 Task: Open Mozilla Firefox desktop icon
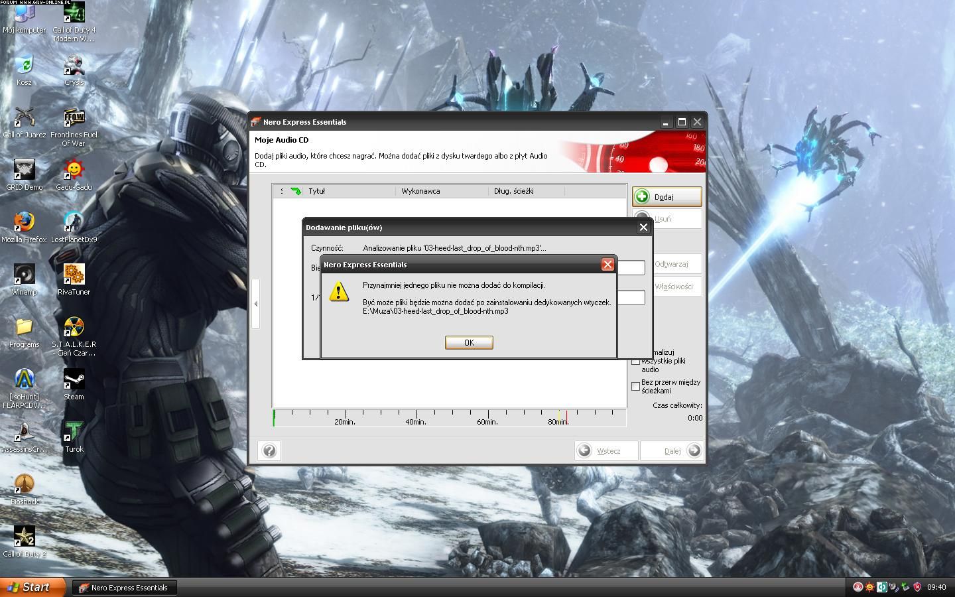pyautogui.click(x=24, y=222)
